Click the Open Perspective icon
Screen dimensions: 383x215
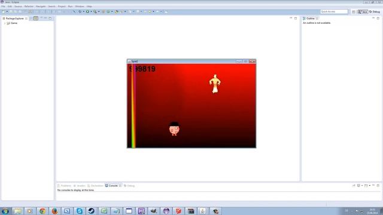coord(354,12)
